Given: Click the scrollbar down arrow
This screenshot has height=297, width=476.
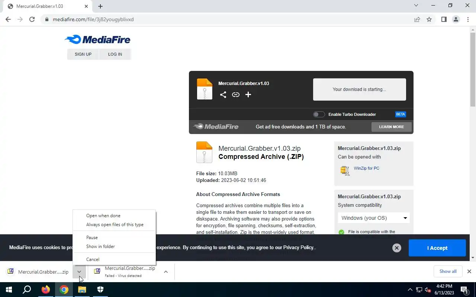Looking at the screenshot, I should (x=473, y=258).
